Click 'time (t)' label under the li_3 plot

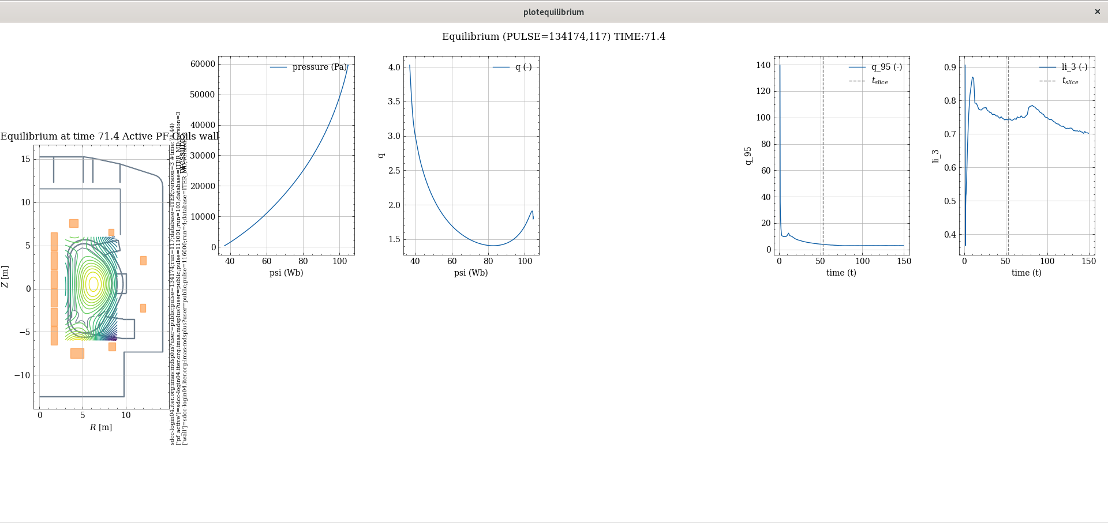tap(1027, 273)
